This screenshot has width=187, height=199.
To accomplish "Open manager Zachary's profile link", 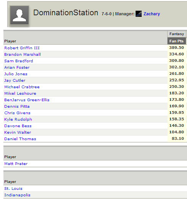I will [x=152, y=14].
